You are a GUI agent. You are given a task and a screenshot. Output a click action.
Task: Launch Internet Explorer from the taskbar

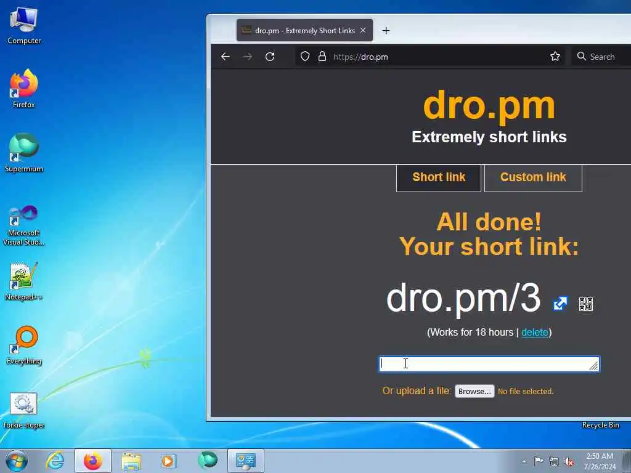[x=55, y=461]
